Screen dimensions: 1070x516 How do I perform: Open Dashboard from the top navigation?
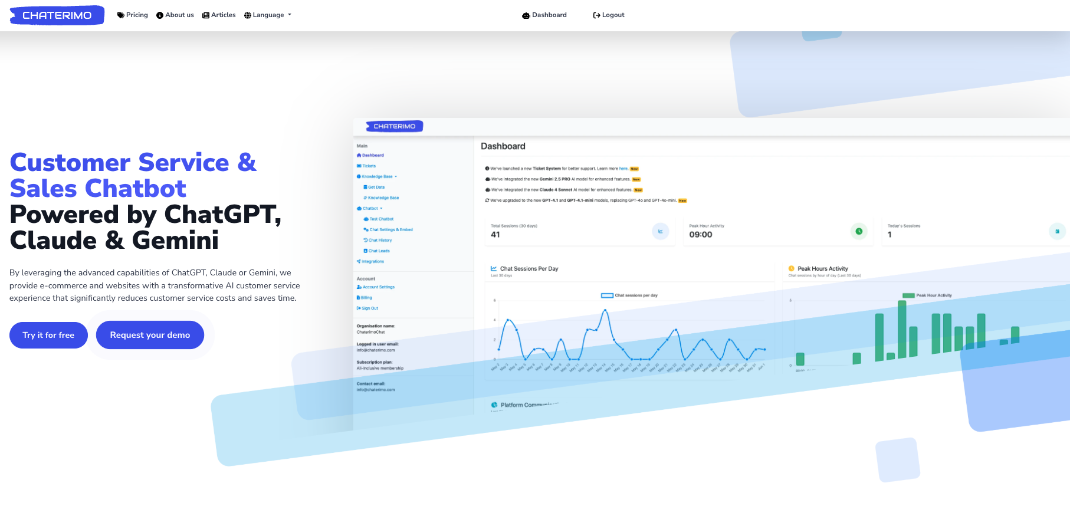[x=544, y=15]
